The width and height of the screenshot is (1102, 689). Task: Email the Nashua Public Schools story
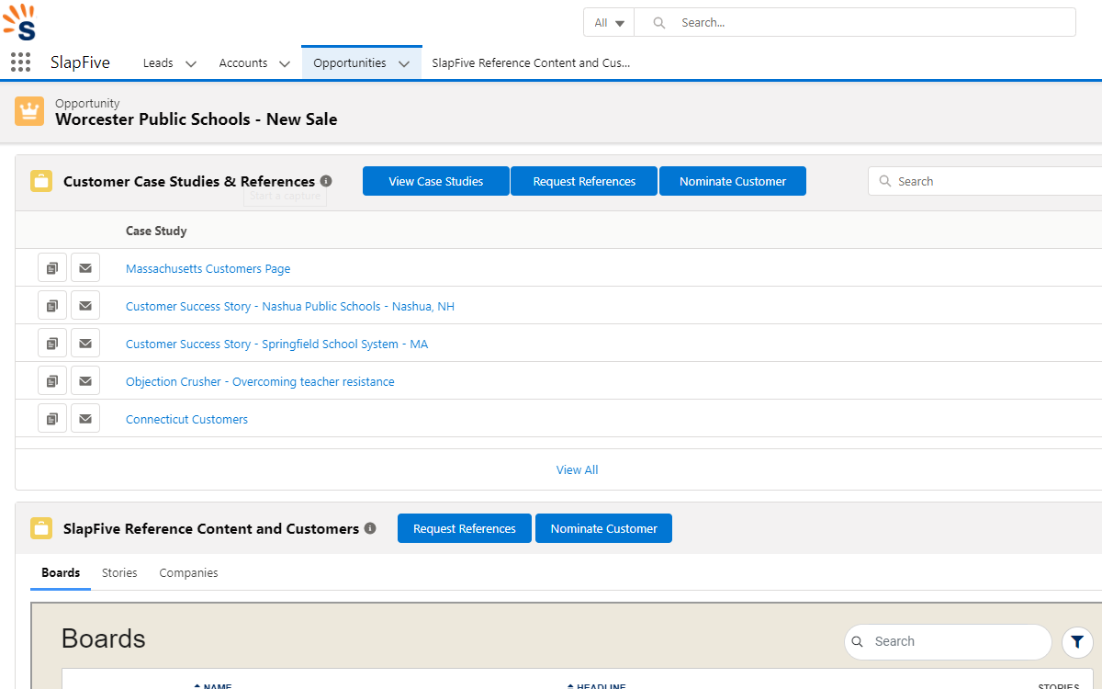85,306
